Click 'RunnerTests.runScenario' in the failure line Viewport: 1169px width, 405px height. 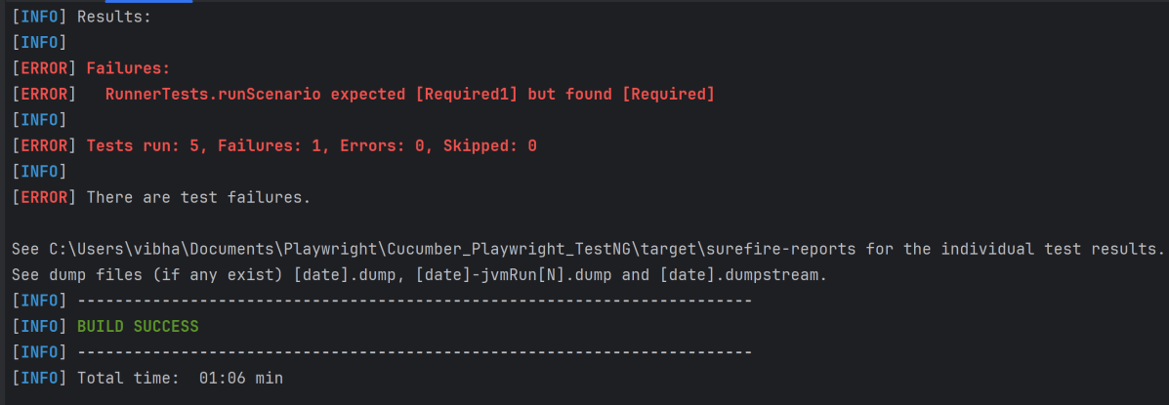[213, 95]
